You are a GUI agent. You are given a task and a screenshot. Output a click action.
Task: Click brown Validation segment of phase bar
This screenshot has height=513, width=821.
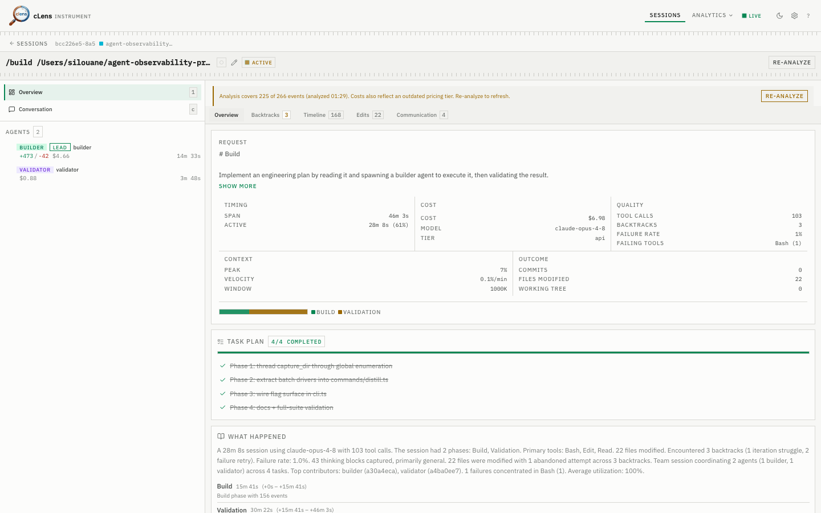[278, 312]
